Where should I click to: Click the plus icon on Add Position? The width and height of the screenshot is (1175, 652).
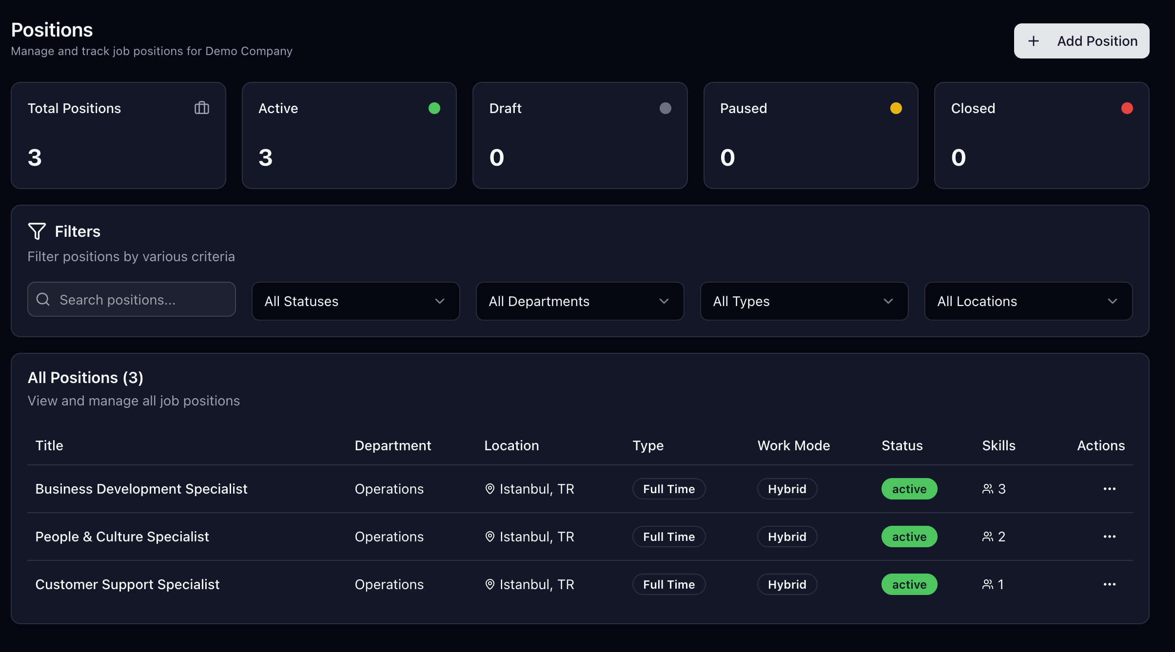[1033, 41]
